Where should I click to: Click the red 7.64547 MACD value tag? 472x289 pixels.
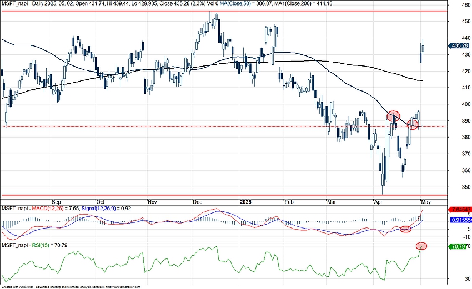pyautogui.click(x=460, y=210)
